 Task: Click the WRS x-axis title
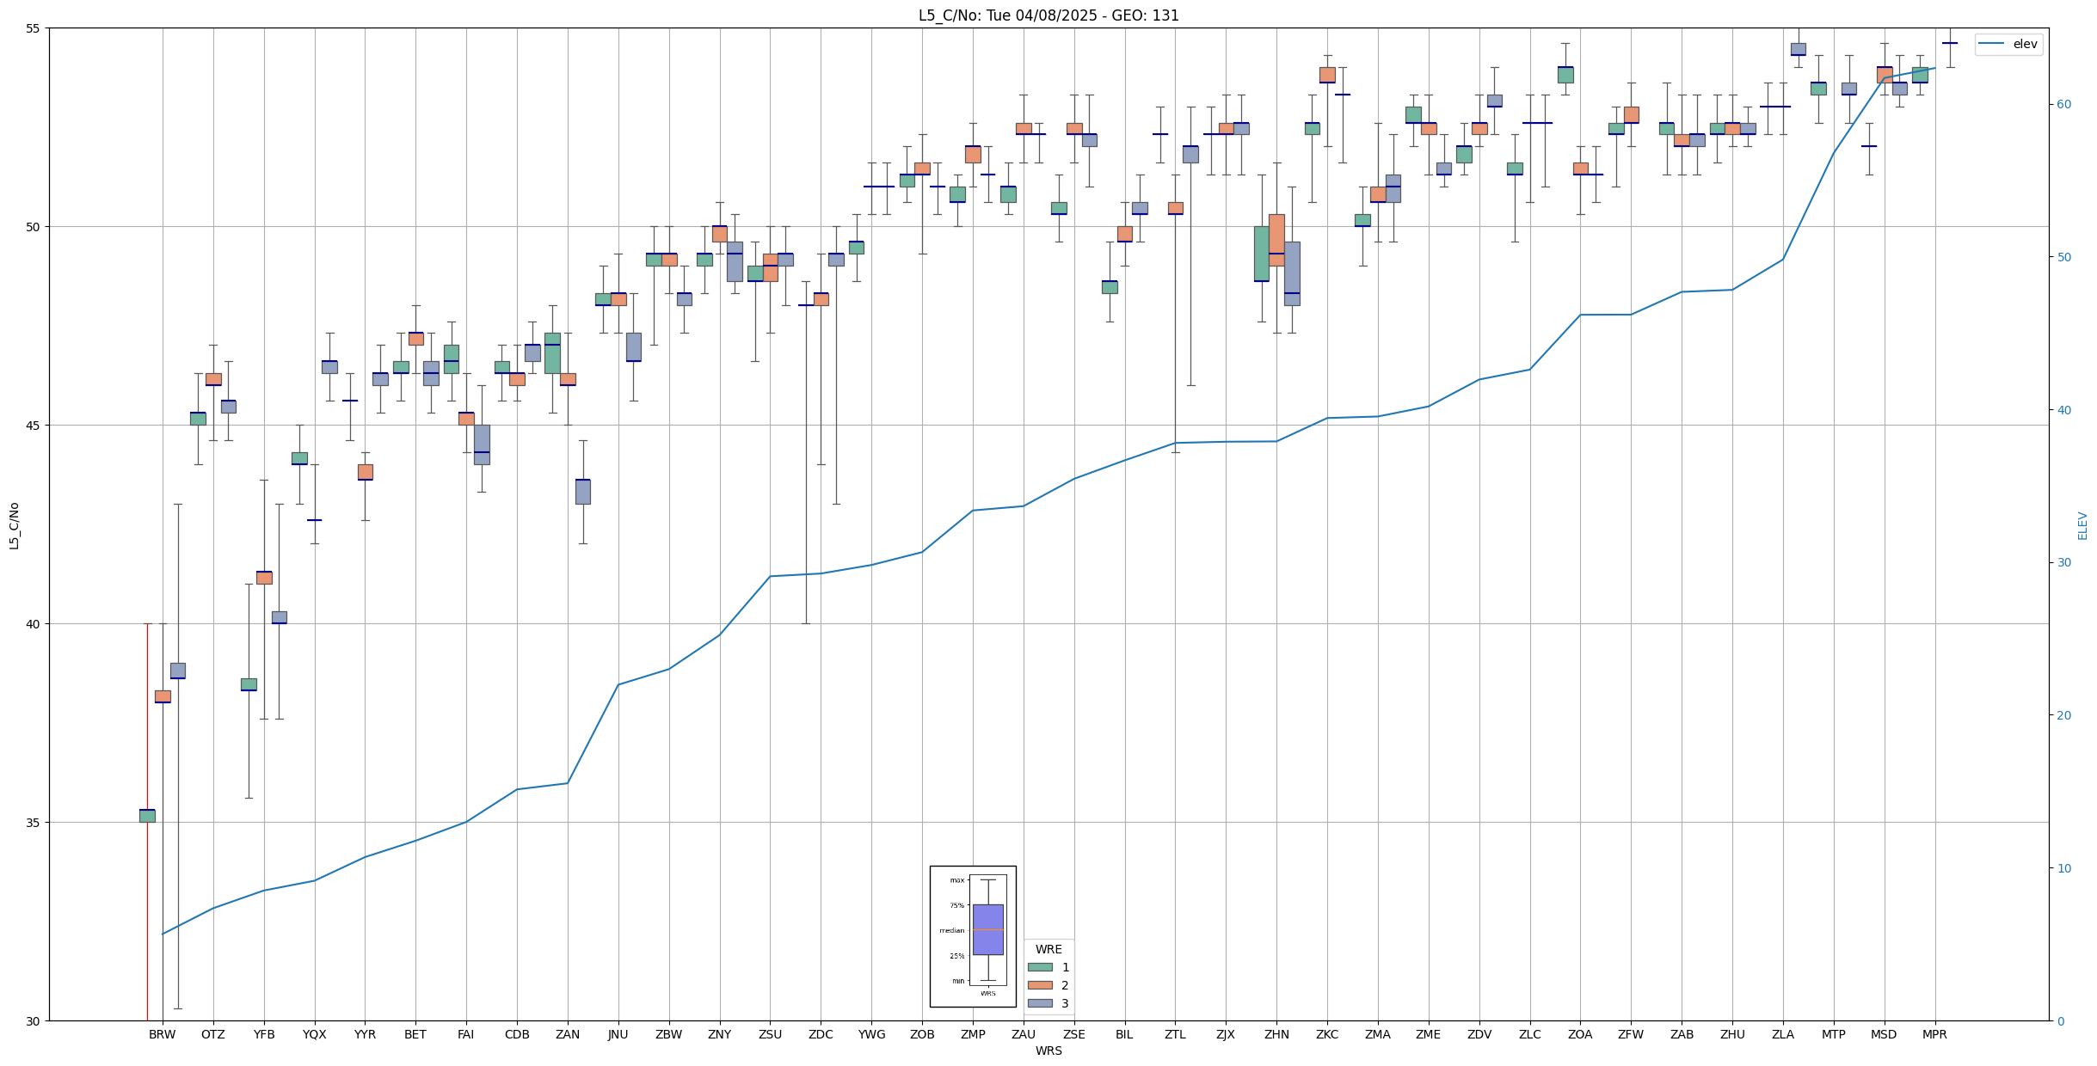coord(1048,1051)
